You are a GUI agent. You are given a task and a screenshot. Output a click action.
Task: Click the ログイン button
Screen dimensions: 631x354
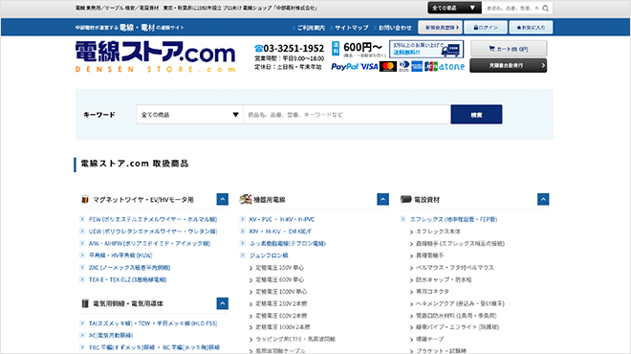(x=486, y=28)
